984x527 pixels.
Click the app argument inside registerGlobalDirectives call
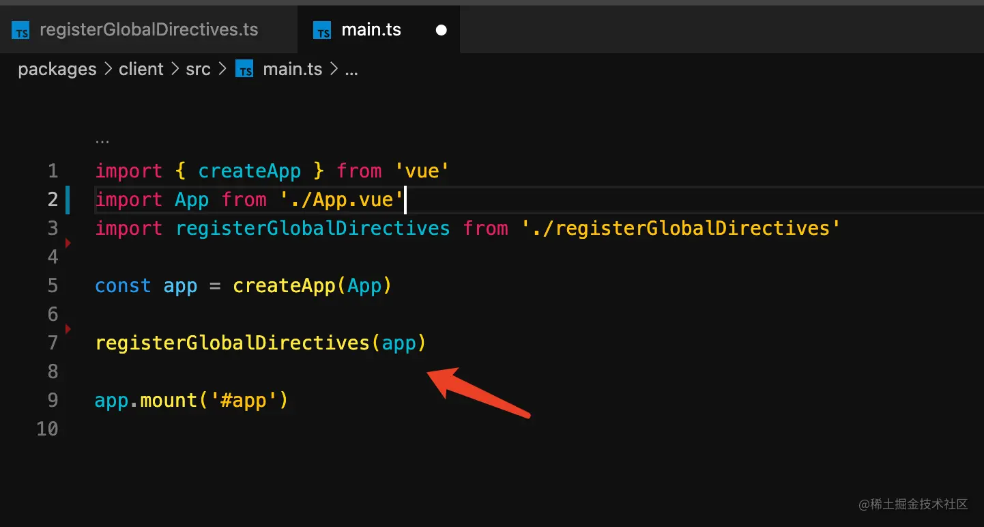coord(399,343)
